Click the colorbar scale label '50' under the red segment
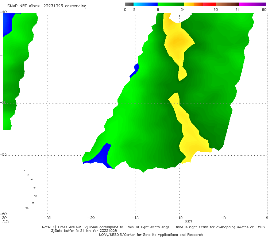 click(x=216, y=10)
